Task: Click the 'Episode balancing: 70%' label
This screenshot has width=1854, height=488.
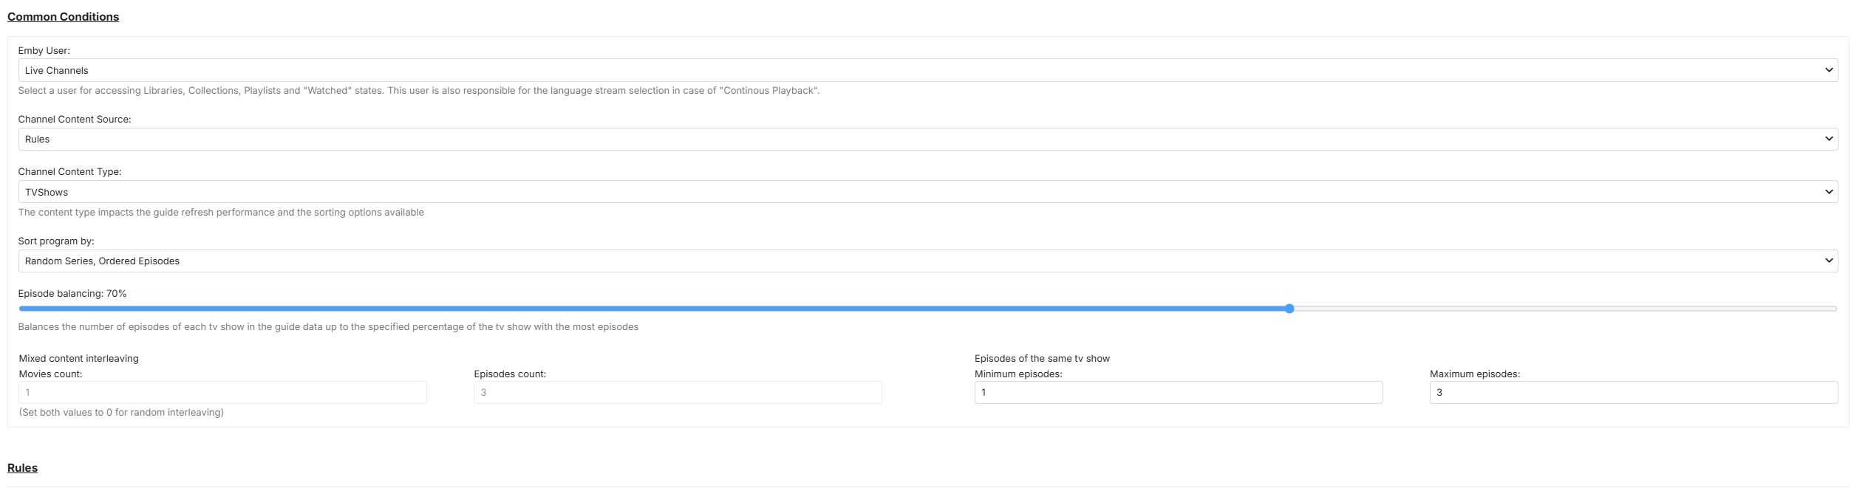Action: click(x=72, y=293)
